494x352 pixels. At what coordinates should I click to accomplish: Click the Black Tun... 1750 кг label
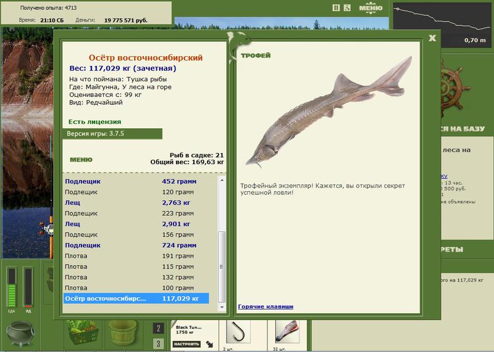189,330
